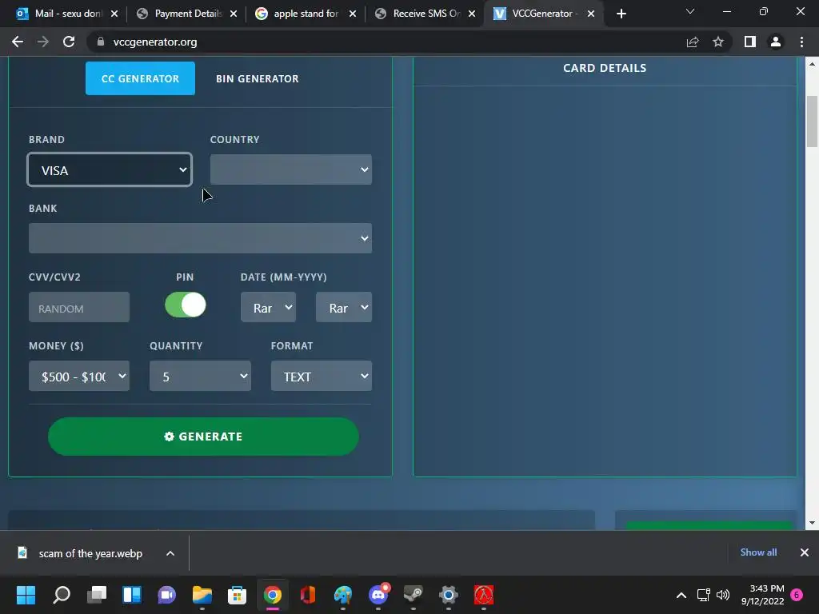
Task: Open taskbar Search
Action: (61, 595)
